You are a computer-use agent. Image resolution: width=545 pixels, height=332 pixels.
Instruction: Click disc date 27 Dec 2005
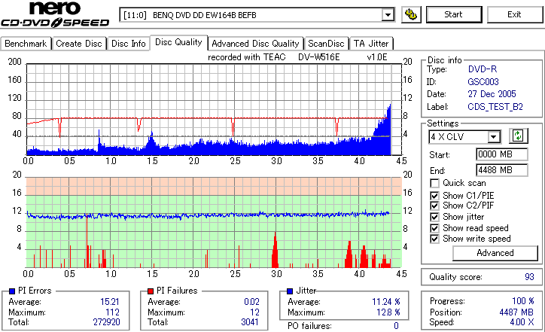(x=492, y=94)
